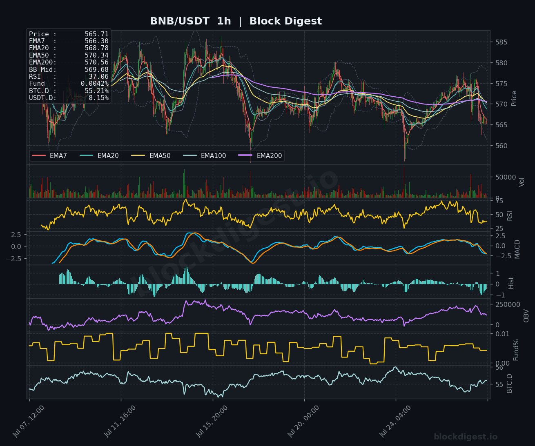
Task: Click the Jul 20, 00:00 date label
Action: pyautogui.click(x=303, y=422)
